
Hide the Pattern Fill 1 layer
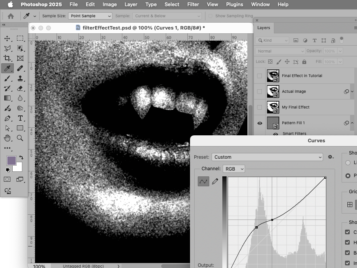[x=260, y=123]
